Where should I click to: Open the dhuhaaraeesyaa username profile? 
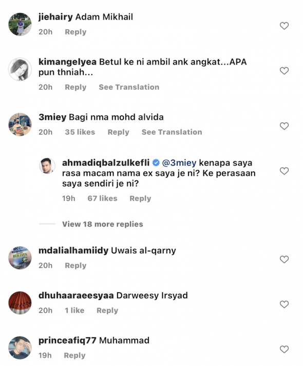(x=76, y=295)
